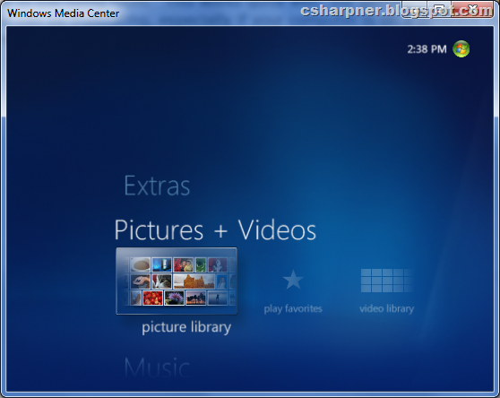Select the play favorites star icon
The height and width of the screenshot is (398, 500).
293,280
